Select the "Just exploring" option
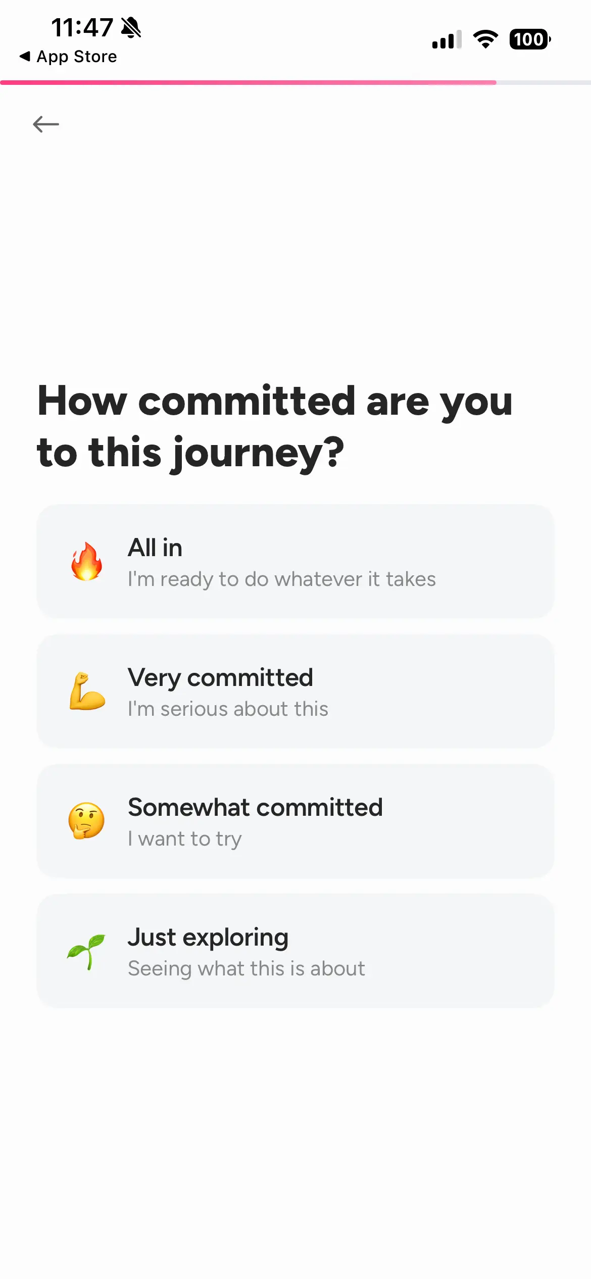Image resolution: width=591 pixels, height=1279 pixels. [x=295, y=951]
